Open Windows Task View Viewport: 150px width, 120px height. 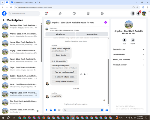14,118
